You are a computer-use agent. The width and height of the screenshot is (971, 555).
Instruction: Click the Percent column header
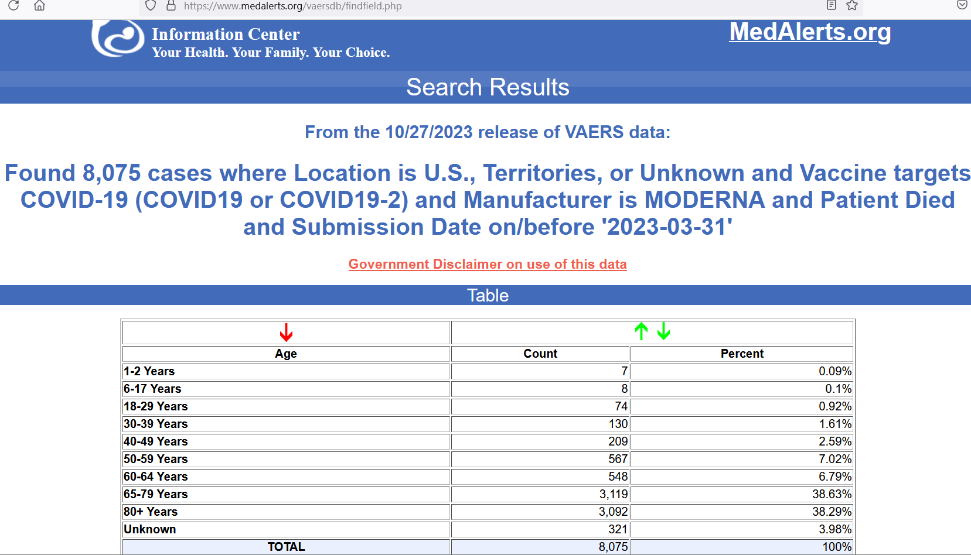pyautogui.click(x=742, y=354)
